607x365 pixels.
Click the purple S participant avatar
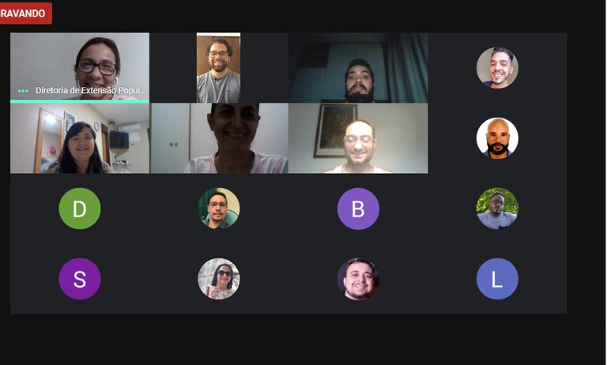pos(79,279)
